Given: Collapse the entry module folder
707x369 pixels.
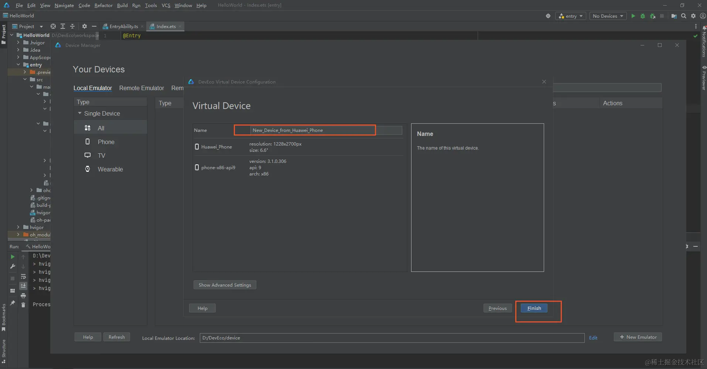Looking at the screenshot, I should [18, 65].
